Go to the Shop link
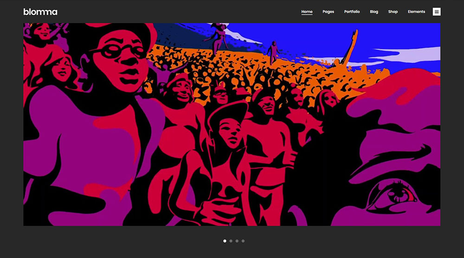 point(393,12)
